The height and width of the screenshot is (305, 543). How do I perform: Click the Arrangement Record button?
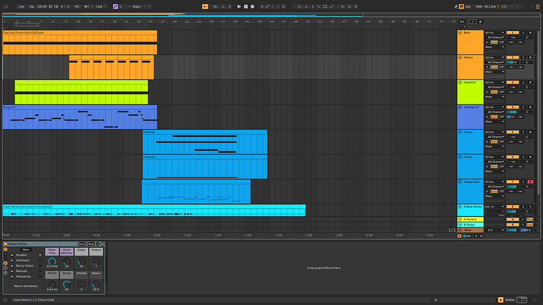252,7
